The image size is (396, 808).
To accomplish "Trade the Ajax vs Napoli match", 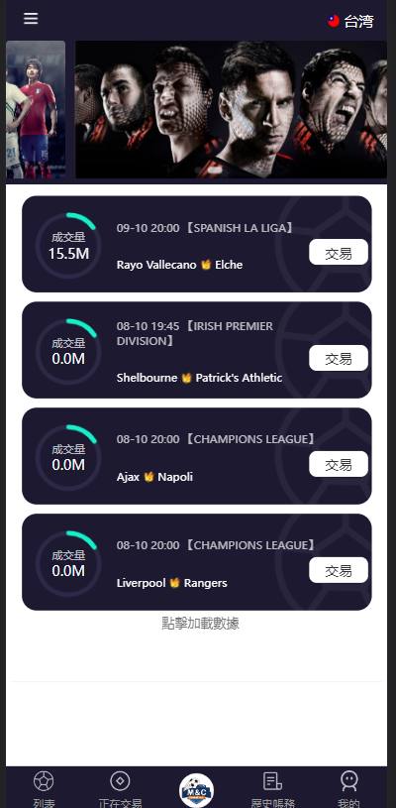I will (x=339, y=464).
